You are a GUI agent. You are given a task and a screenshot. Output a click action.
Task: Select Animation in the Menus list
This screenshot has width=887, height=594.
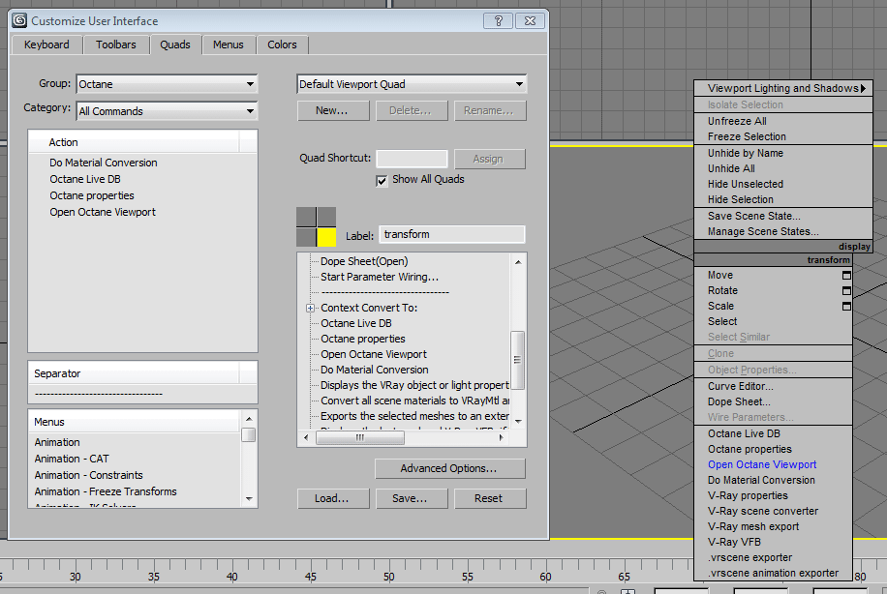(57, 442)
